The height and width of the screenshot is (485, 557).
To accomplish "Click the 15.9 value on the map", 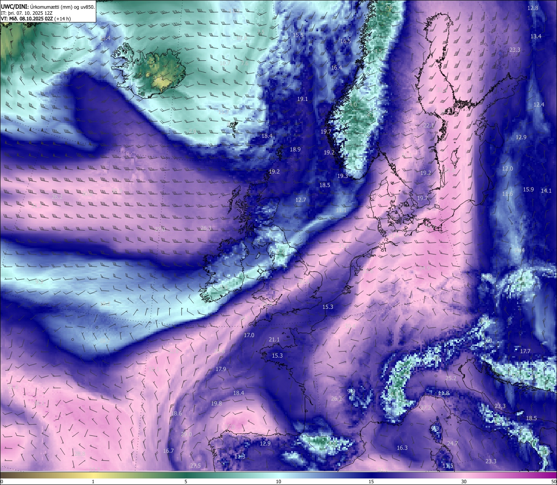I will (x=528, y=189).
